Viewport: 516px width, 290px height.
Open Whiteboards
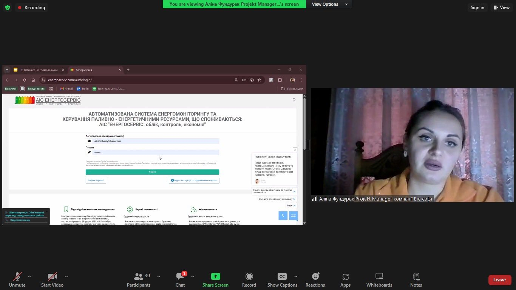coord(379,280)
